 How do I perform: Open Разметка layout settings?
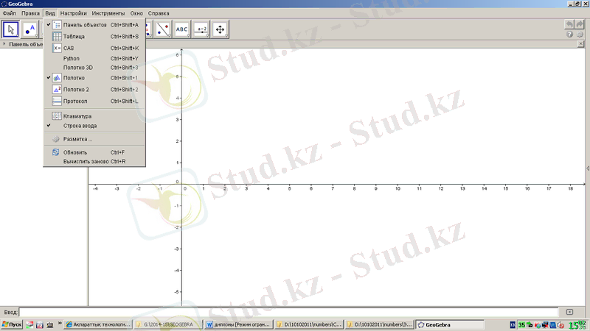click(x=94, y=139)
